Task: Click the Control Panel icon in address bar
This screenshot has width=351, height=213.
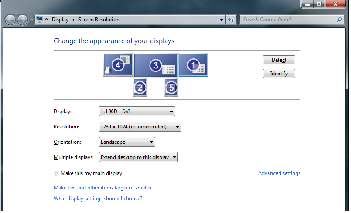Action: pyautogui.click(x=39, y=20)
